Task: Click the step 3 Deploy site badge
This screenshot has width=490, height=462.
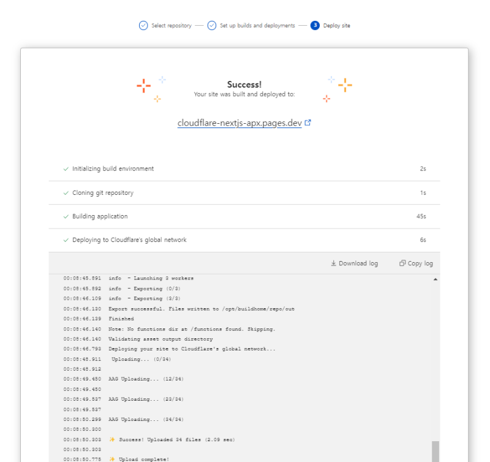Action: pyautogui.click(x=315, y=25)
